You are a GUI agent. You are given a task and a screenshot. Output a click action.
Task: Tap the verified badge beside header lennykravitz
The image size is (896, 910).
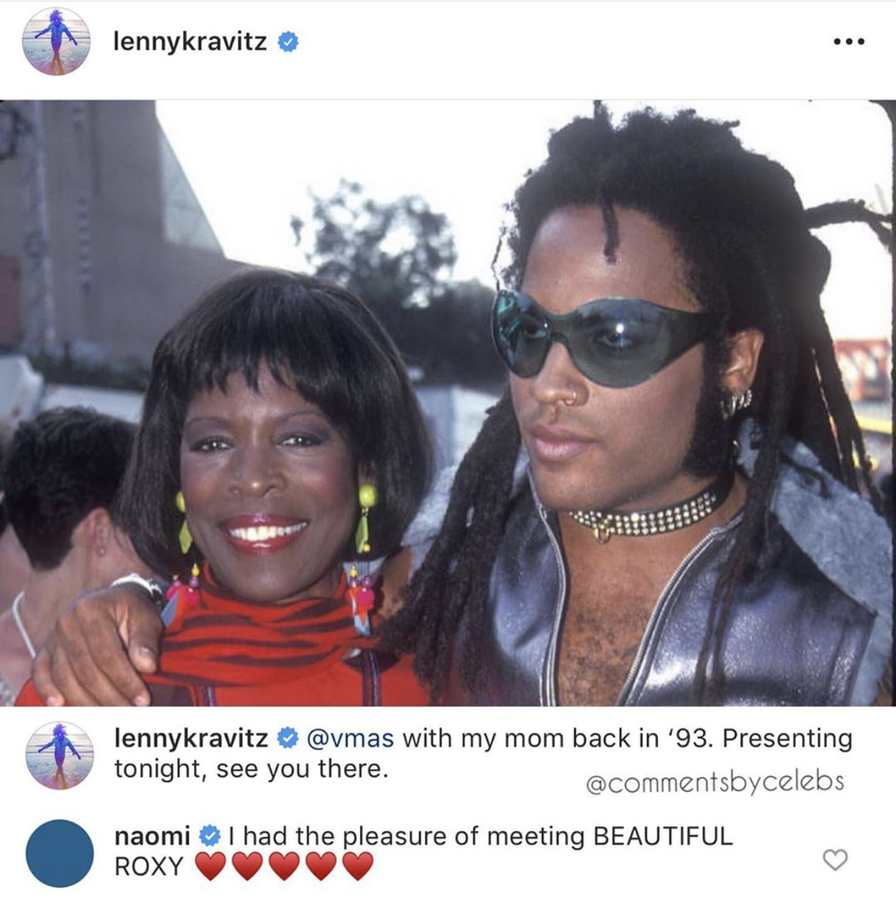click(x=288, y=43)
